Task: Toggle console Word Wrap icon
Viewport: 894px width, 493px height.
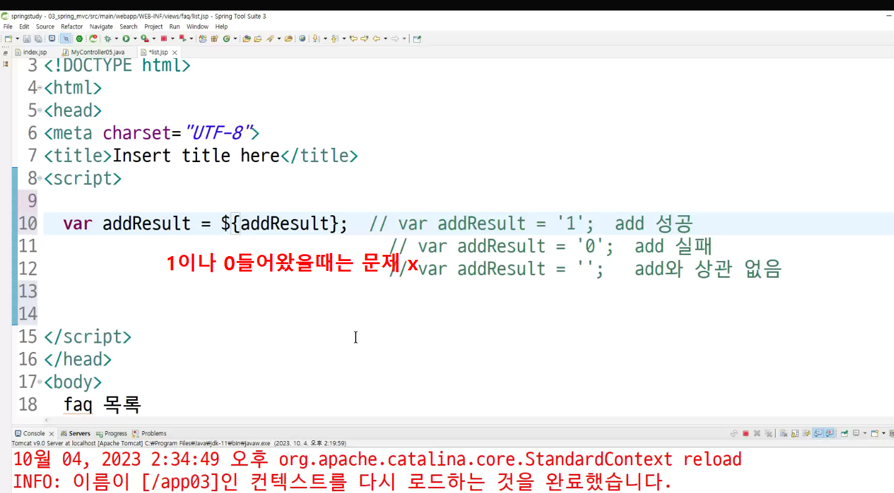Action: 806,434
